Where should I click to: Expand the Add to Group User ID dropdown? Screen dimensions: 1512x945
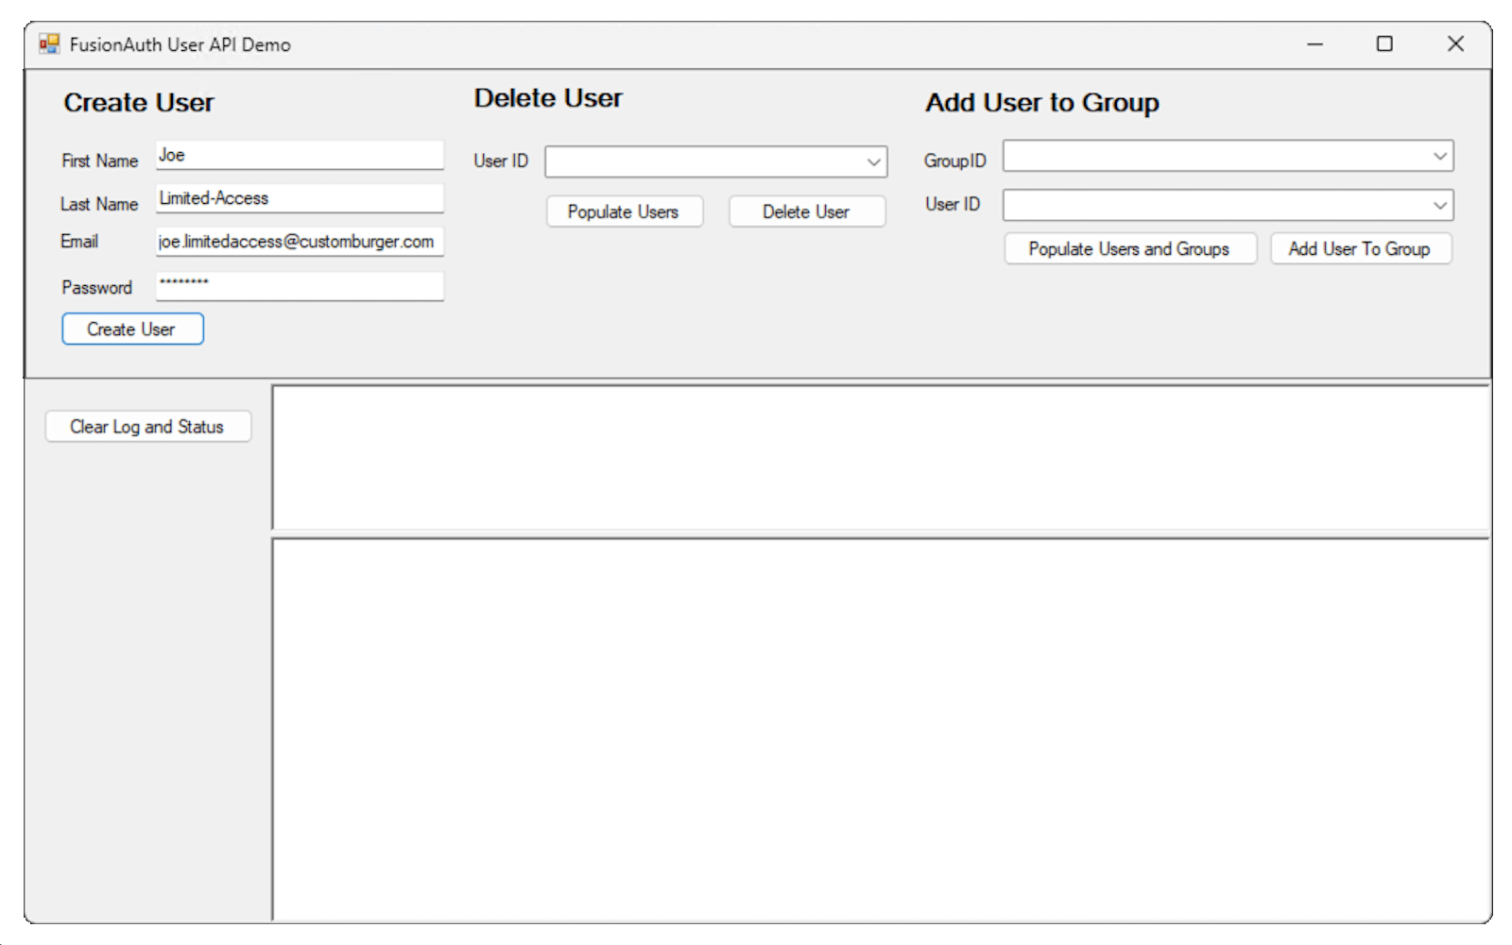(1439, 205)
